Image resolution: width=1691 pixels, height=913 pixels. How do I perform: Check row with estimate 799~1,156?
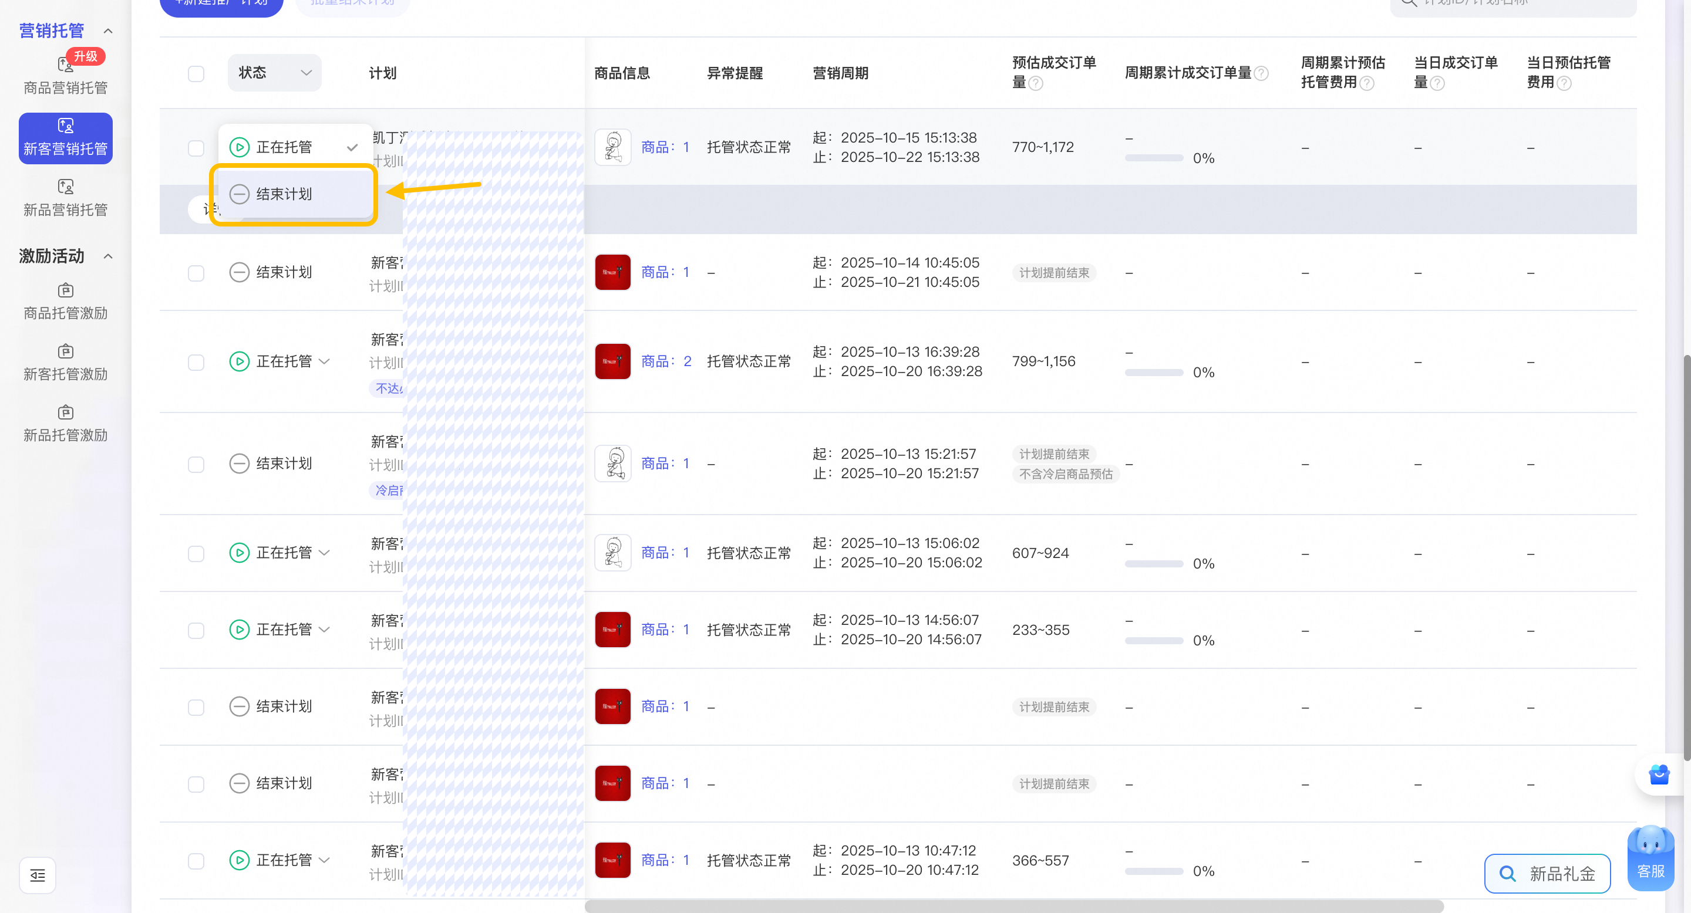point(196,362)
